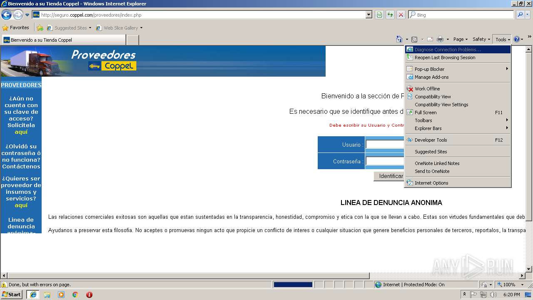Select Send to OneNote

[458, 171]
